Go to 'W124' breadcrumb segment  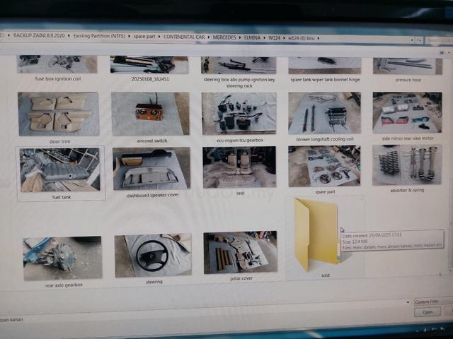(x=274, y=37)
